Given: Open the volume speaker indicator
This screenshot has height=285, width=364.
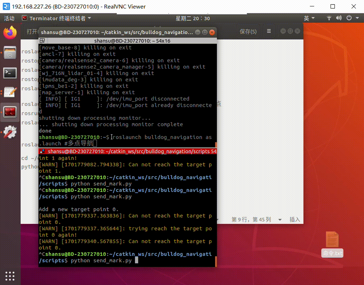Looking at the screenshot, I should pyautogui.click(x=339, y=18).
